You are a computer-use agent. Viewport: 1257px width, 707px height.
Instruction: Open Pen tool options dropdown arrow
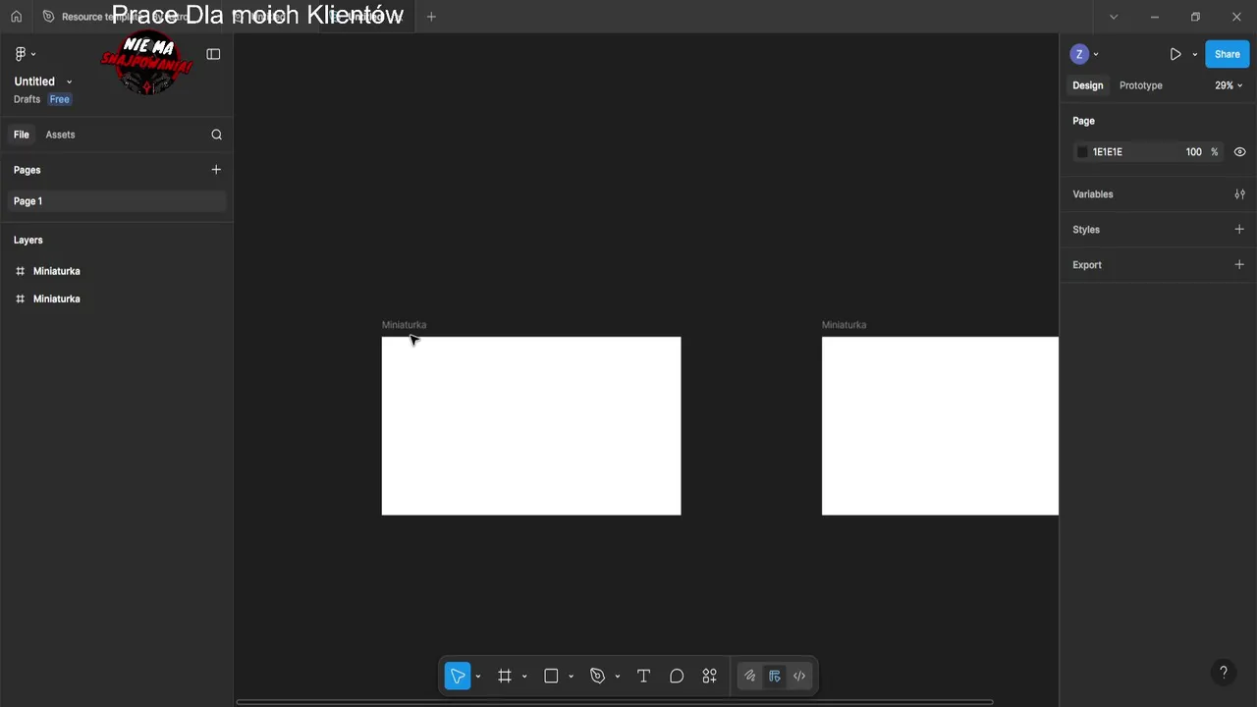tap(617, 677)
